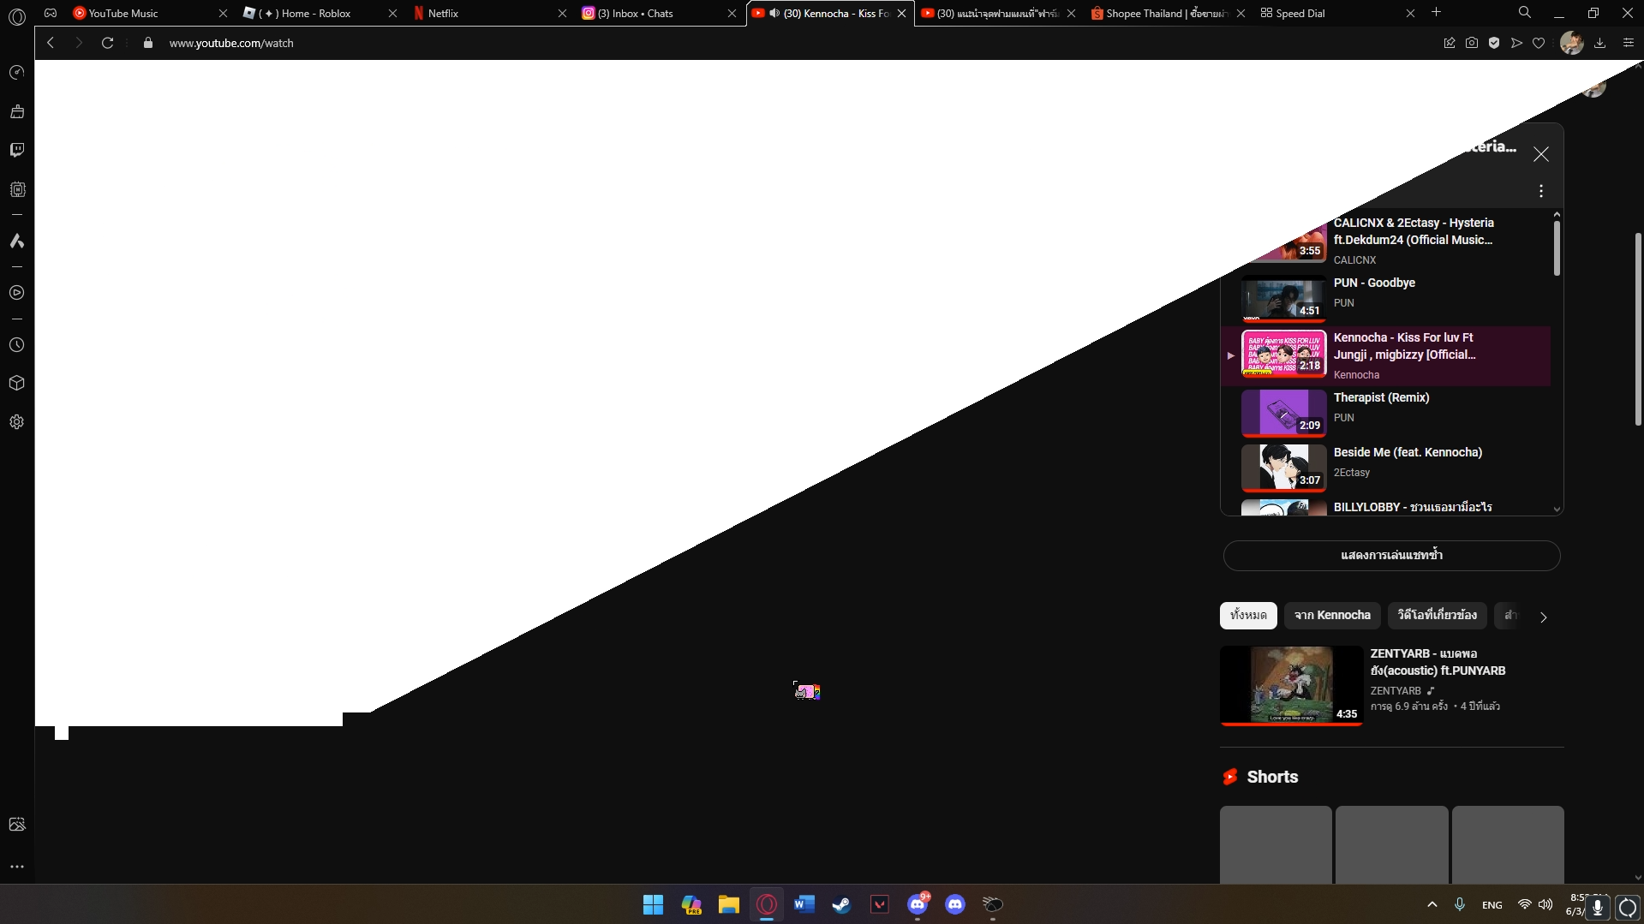This screenshot has height=924, width=1644.
Task: Click the playlist scrollbar thumb
Action: (x=1557, y=248)
